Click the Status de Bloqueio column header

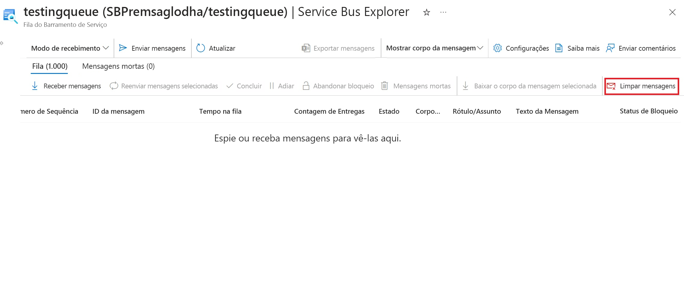point(648,111)
